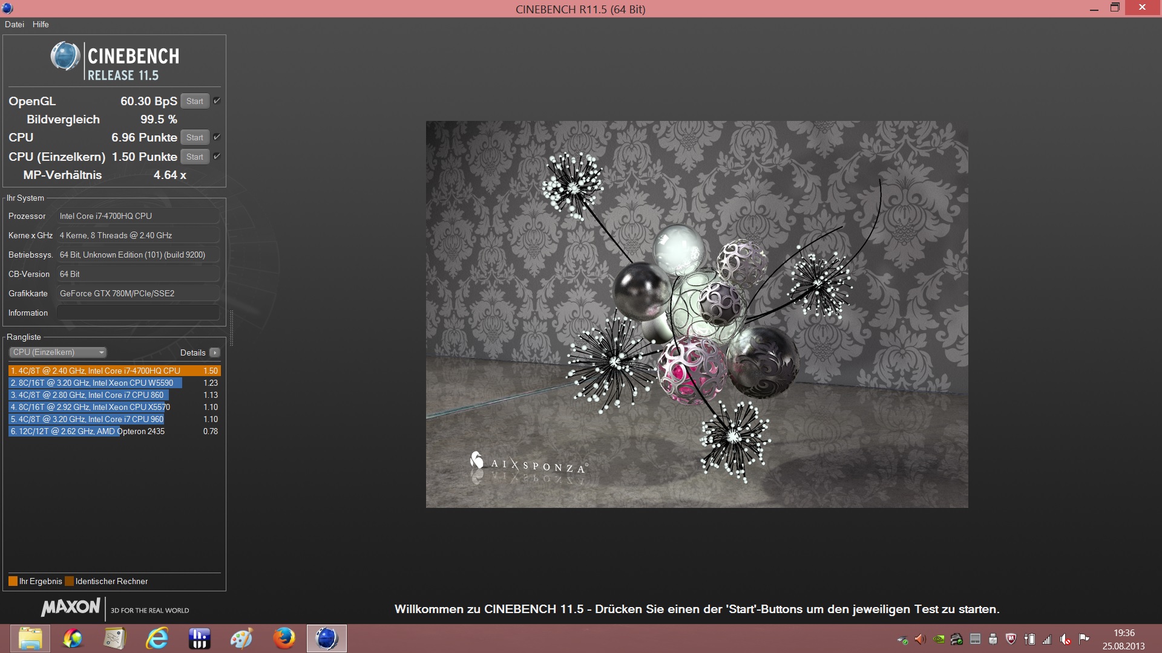Start the CPU (Einzelkern) benchmark

[x=195, y=157]
